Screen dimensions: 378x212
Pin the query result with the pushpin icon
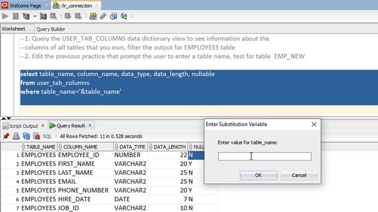(6, 136)
